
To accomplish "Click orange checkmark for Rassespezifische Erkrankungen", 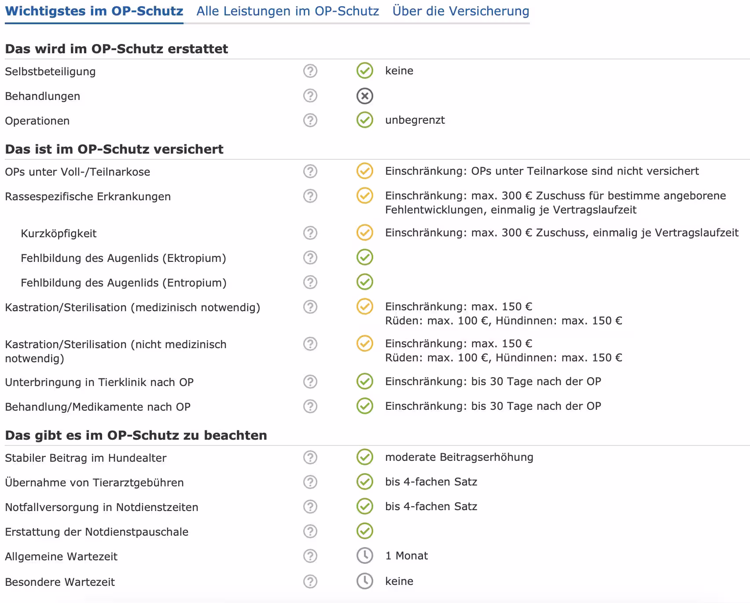I will tap(365, 195).
